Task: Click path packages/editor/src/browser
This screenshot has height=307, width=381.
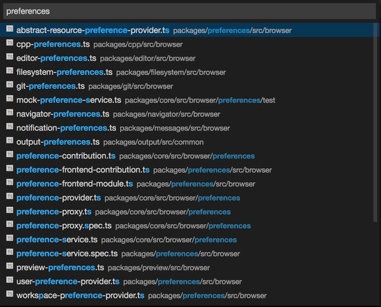Action: [148, 58]
